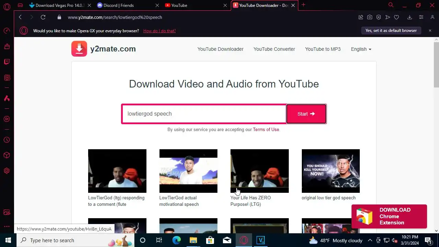The image size is (439, 247).
Task: Open a new tab with plus button
Action: [x=303, y=5]
